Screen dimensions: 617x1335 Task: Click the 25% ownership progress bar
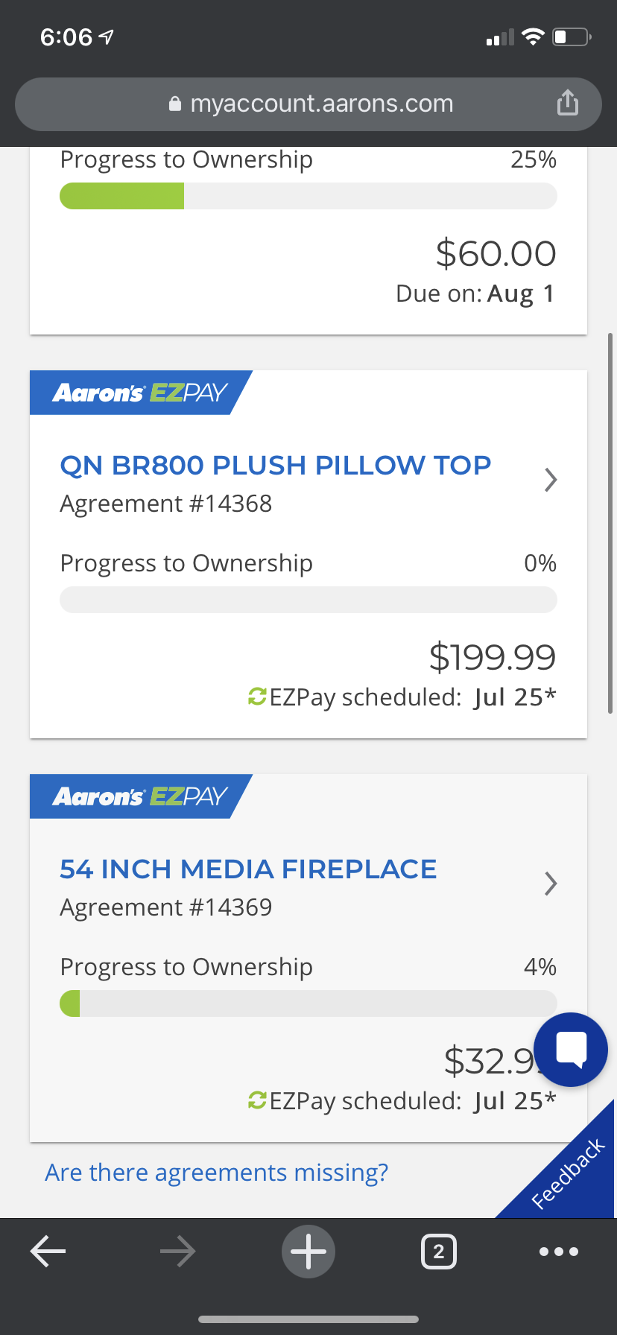click(x=308, y=196)
